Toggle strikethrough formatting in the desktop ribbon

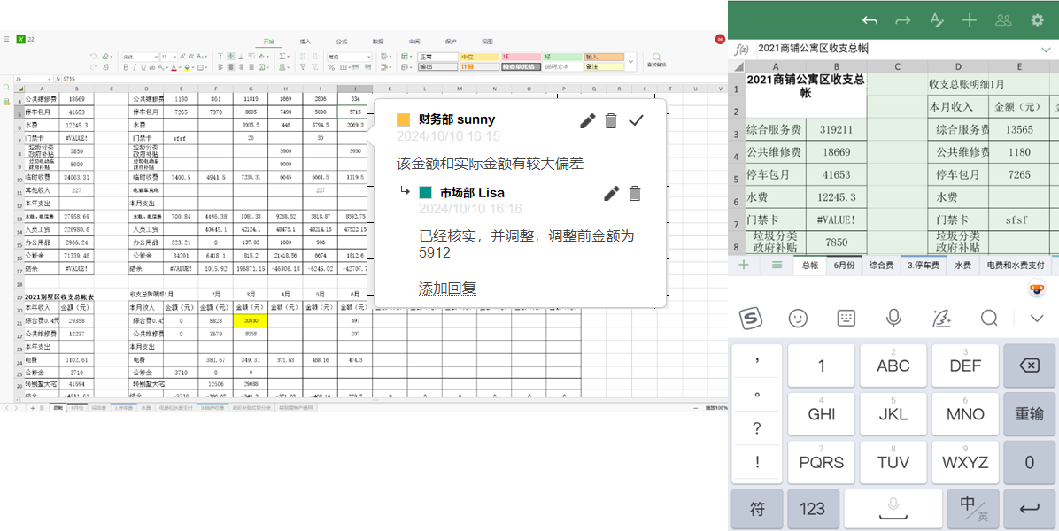tap(152, 67)
